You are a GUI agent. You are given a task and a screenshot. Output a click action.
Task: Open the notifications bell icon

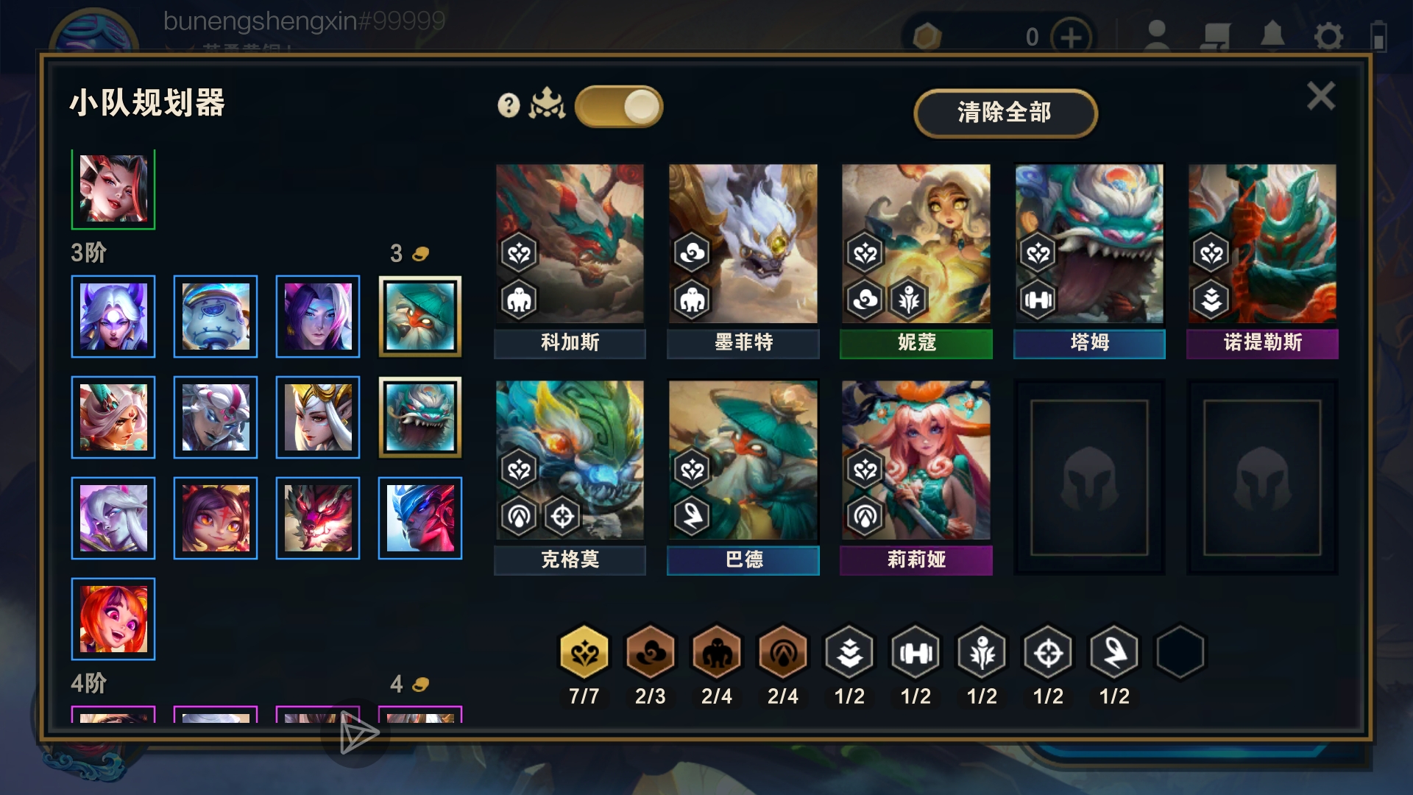tap(1272, 35)
